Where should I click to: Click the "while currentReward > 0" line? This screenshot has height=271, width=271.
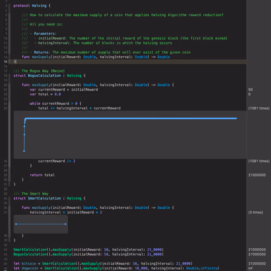56,104
